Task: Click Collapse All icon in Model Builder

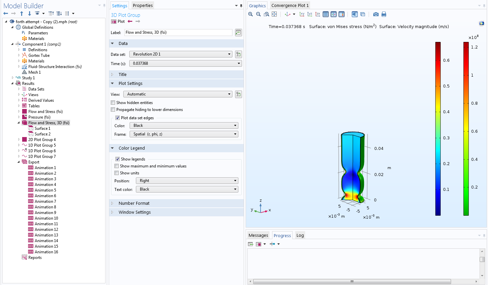Action: pos(51,14)
